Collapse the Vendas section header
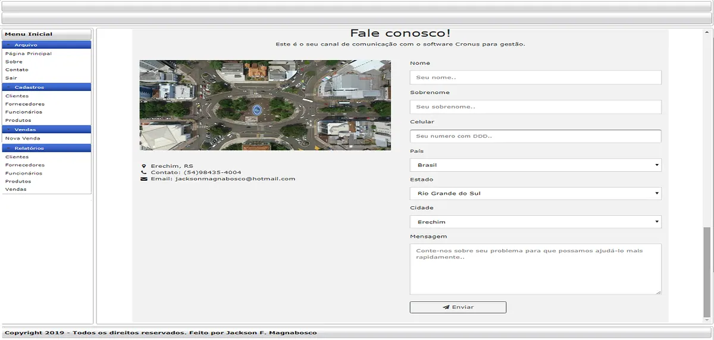The image size is (714, 340). click(x=46, y=130)
